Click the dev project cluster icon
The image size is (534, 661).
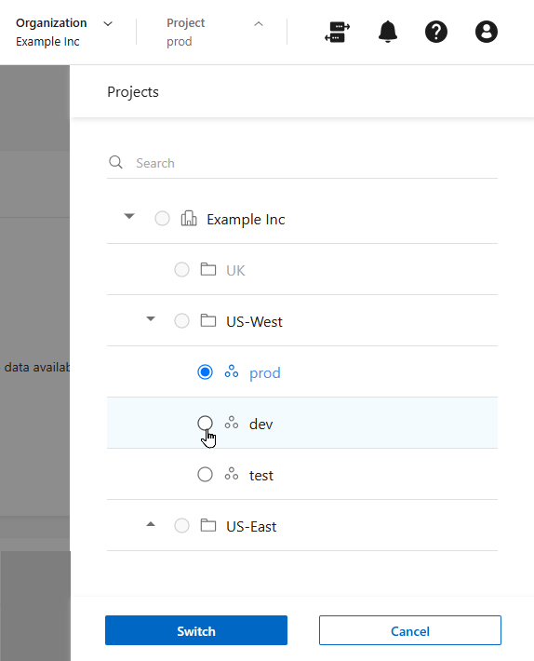(232, 423)
